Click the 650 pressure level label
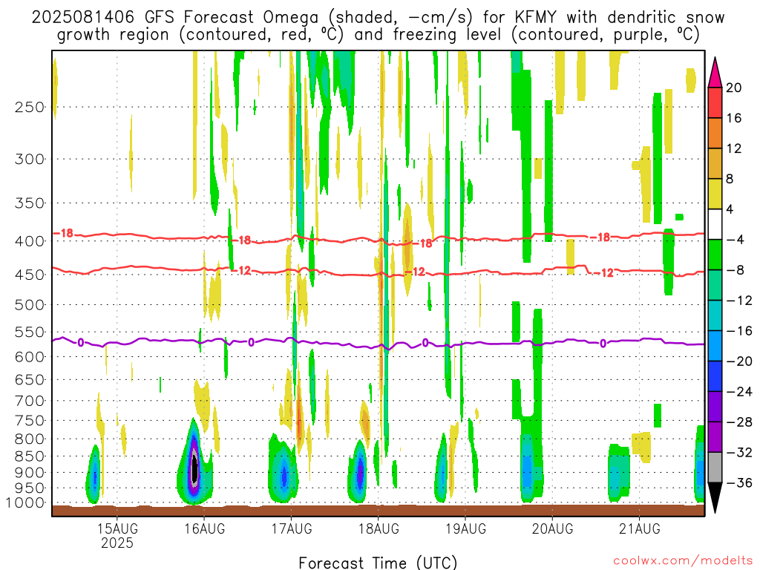 (x=30, y=379)
